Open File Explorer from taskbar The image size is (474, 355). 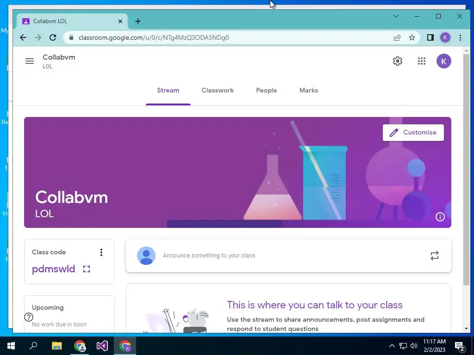(56, 346)
